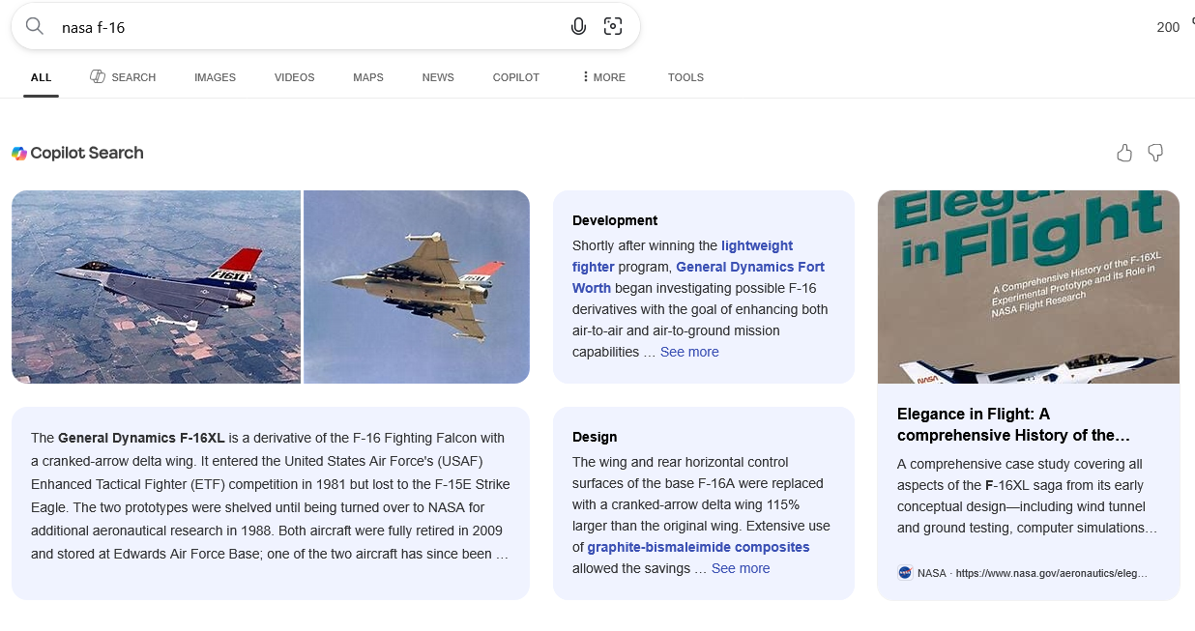Open graphite-bismaleimide composites link

[x=698, y=547]
